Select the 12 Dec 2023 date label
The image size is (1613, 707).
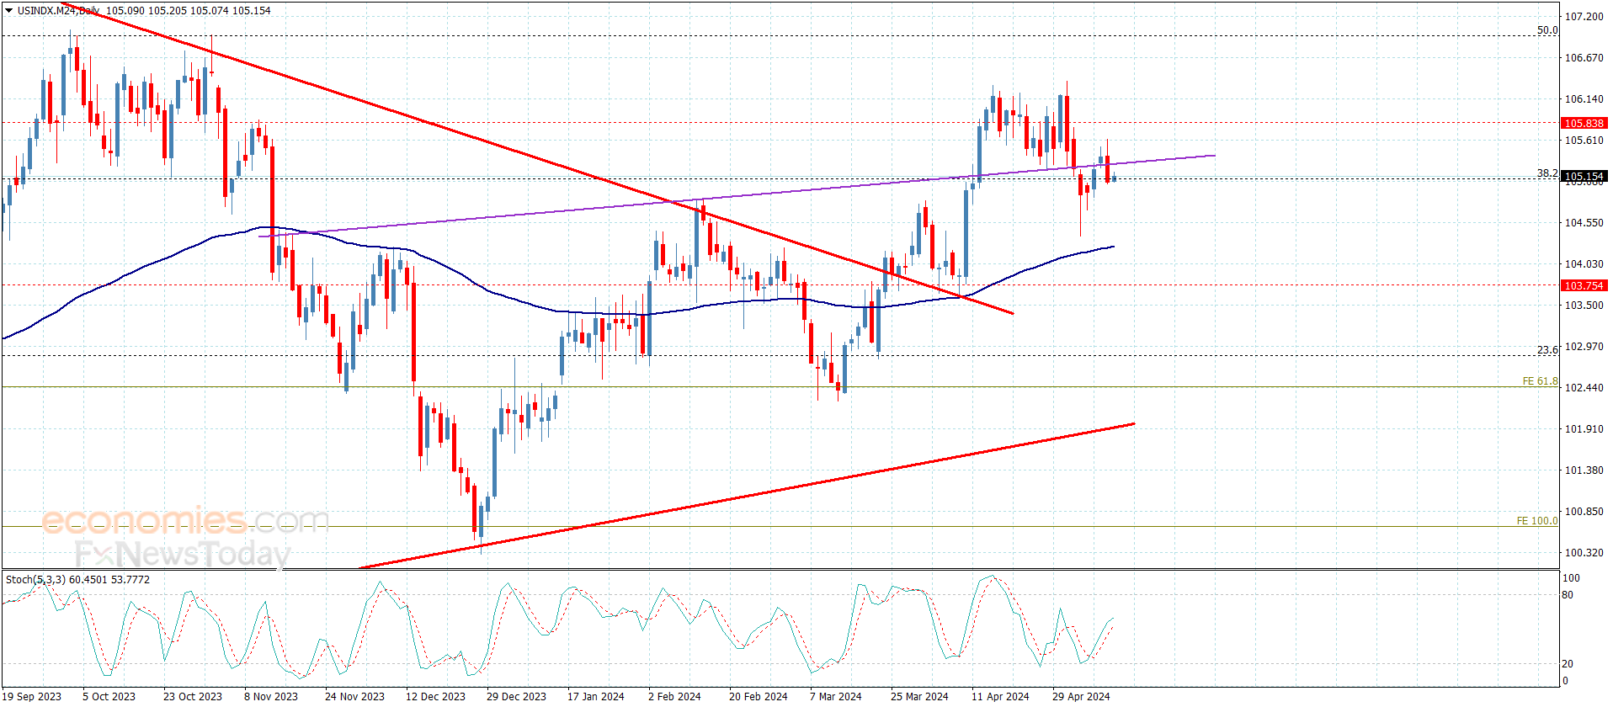click(x=435, y=696)
